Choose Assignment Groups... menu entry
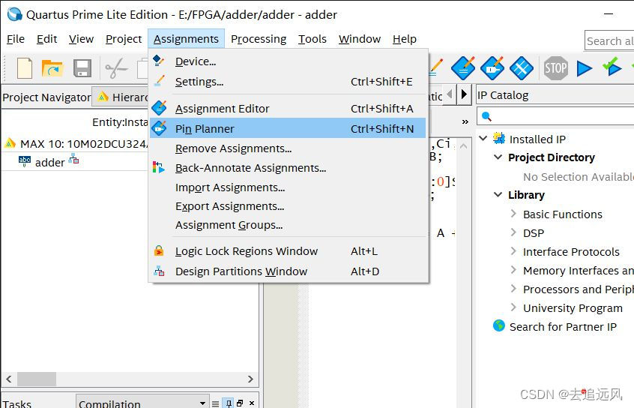 click(x=289, y=225)
